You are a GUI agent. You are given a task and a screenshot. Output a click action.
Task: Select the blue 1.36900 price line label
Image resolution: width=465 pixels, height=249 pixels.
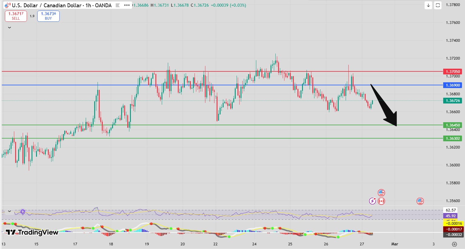coord(453,85)
